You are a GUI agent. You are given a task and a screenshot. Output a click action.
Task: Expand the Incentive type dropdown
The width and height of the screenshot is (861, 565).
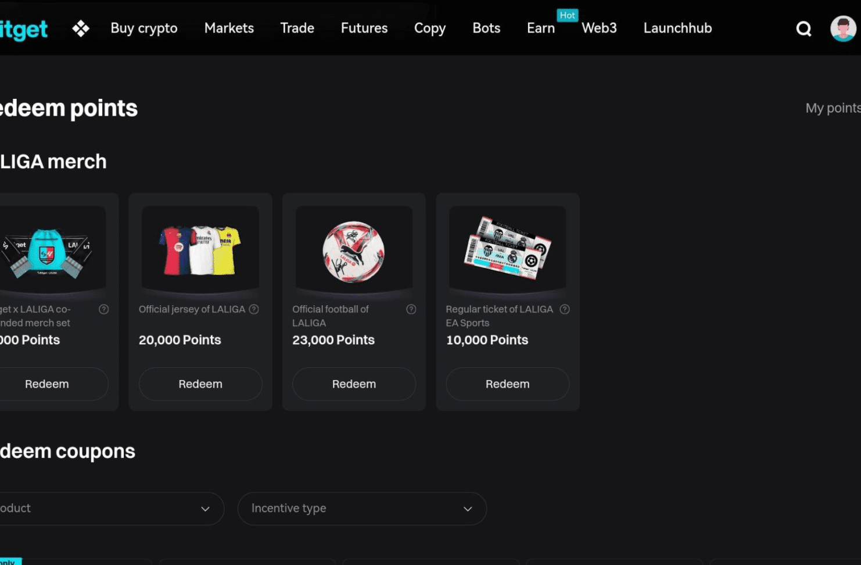pos(362,509)
